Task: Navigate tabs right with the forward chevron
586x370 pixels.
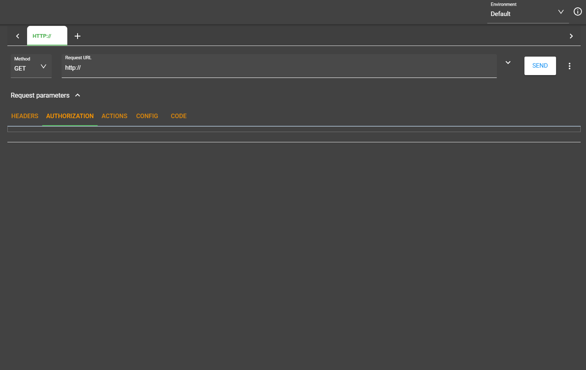Action: (571, 36)
